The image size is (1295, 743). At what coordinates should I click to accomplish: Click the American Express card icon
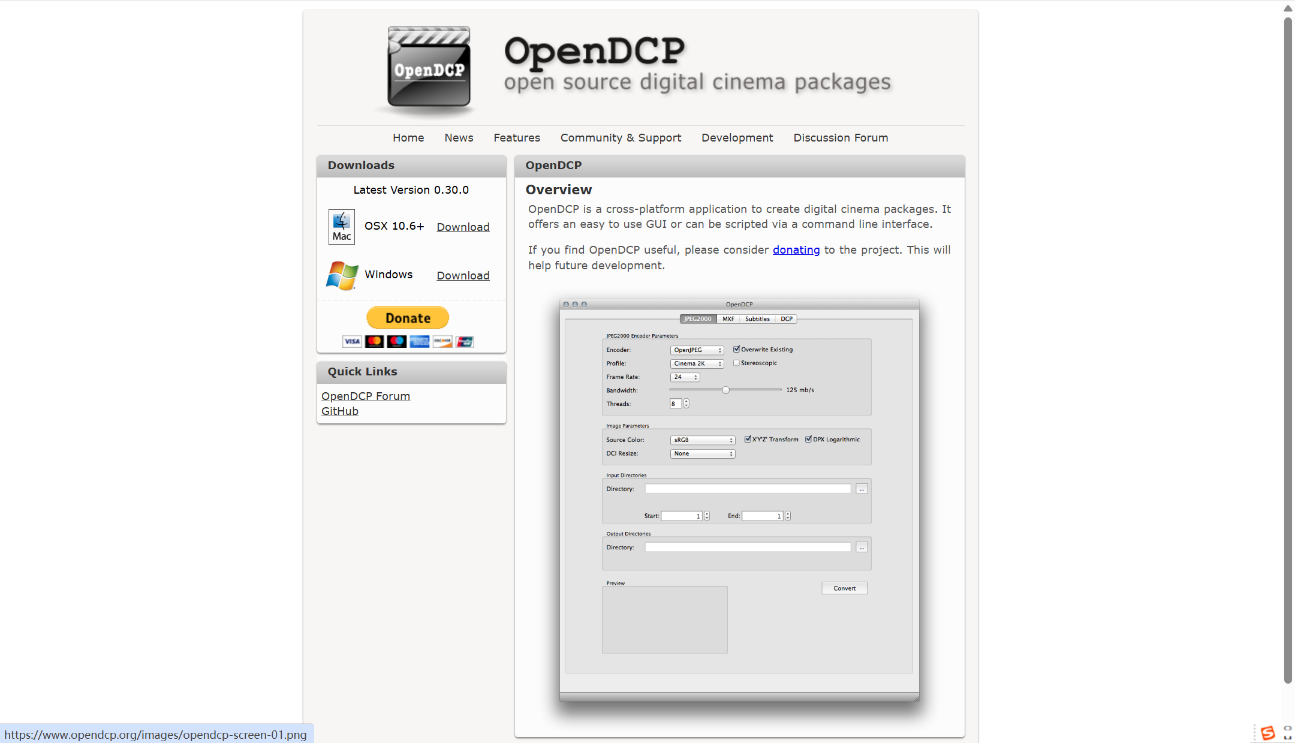[x=420, y=341]
